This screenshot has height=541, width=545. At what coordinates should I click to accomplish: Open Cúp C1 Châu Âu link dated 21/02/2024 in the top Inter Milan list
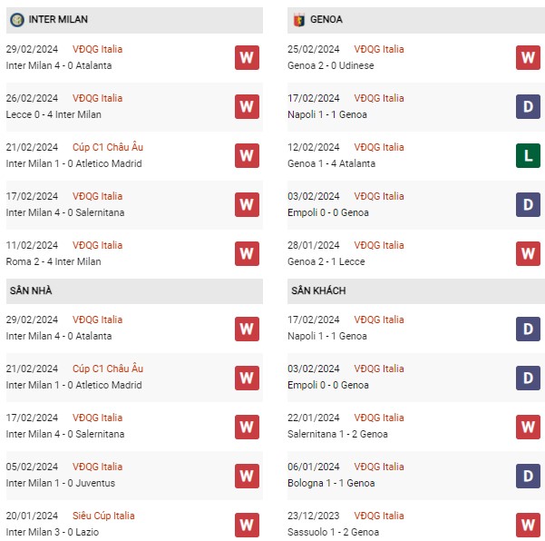tap(108, 148)
